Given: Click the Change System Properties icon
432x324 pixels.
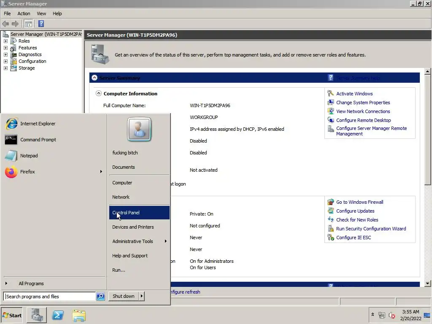Looking at the screenshot, I should point(330,102).
